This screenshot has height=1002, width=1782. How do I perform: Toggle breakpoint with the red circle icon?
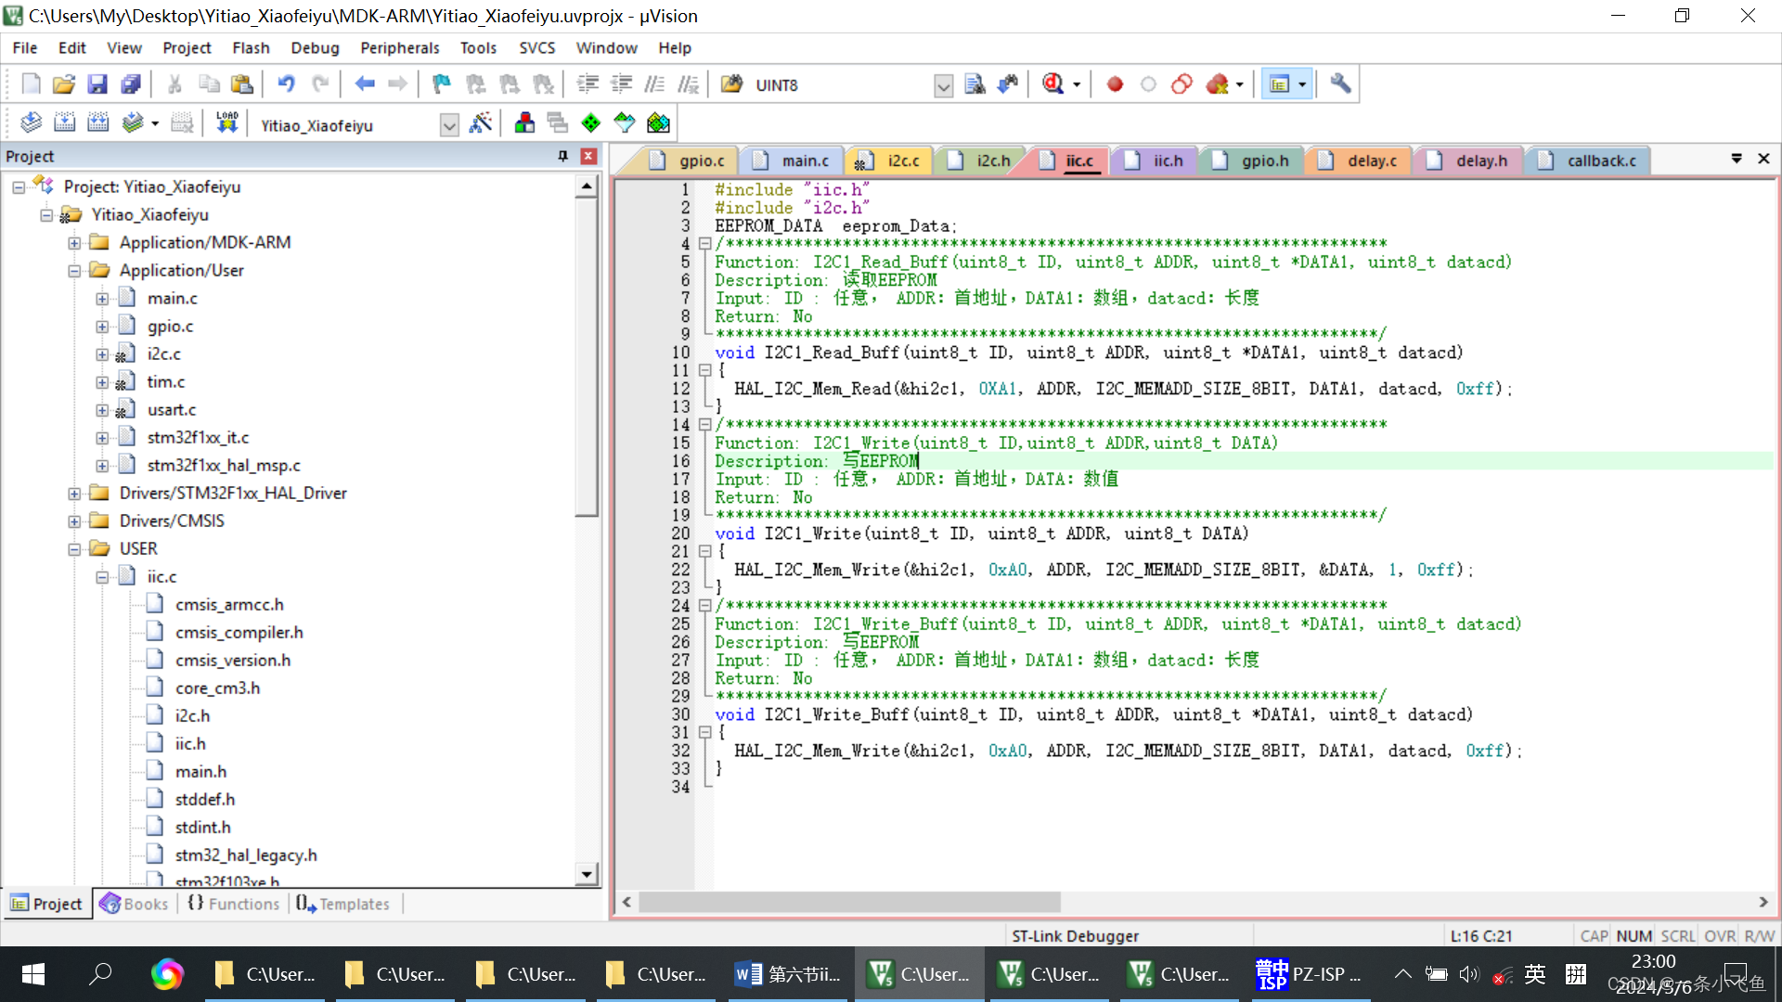coord(1115,84)
